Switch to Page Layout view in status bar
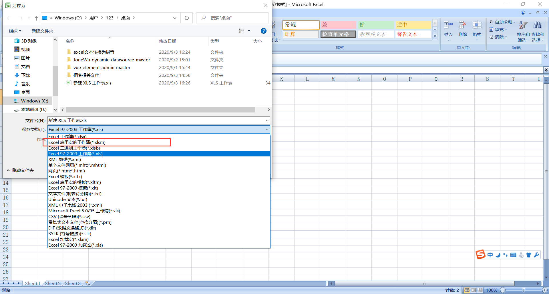Screen dimensions: 549x294 (x=473, y=290)
